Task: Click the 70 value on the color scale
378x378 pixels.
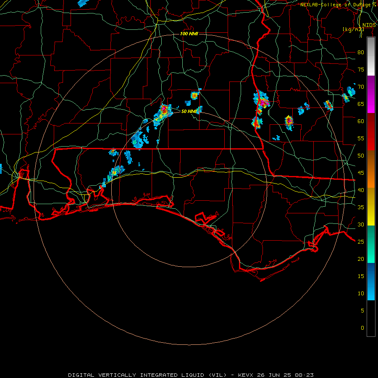Action: coord(361,87)
